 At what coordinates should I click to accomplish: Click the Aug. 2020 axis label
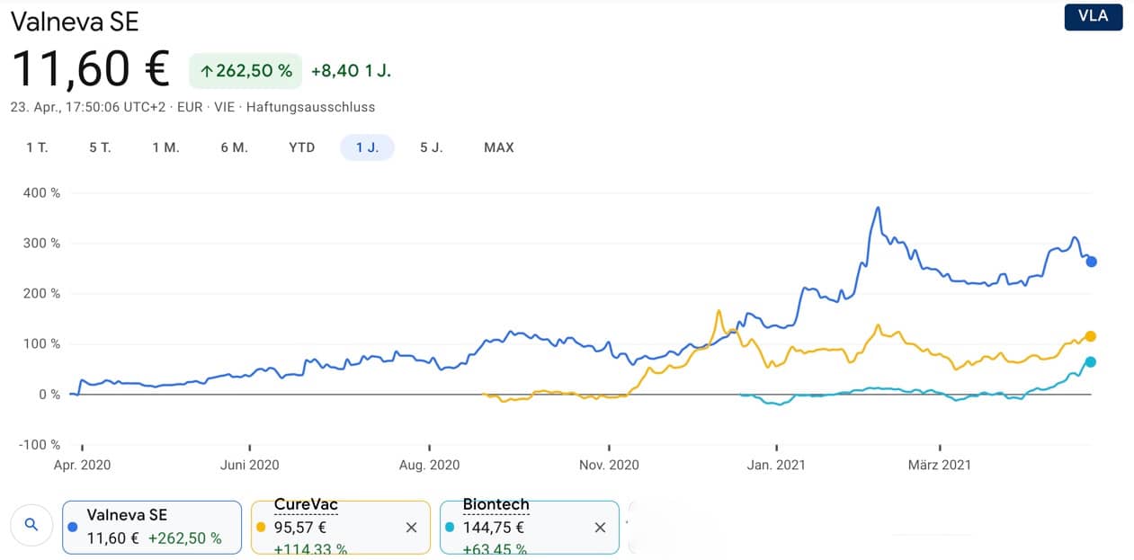tap(430, 465)
